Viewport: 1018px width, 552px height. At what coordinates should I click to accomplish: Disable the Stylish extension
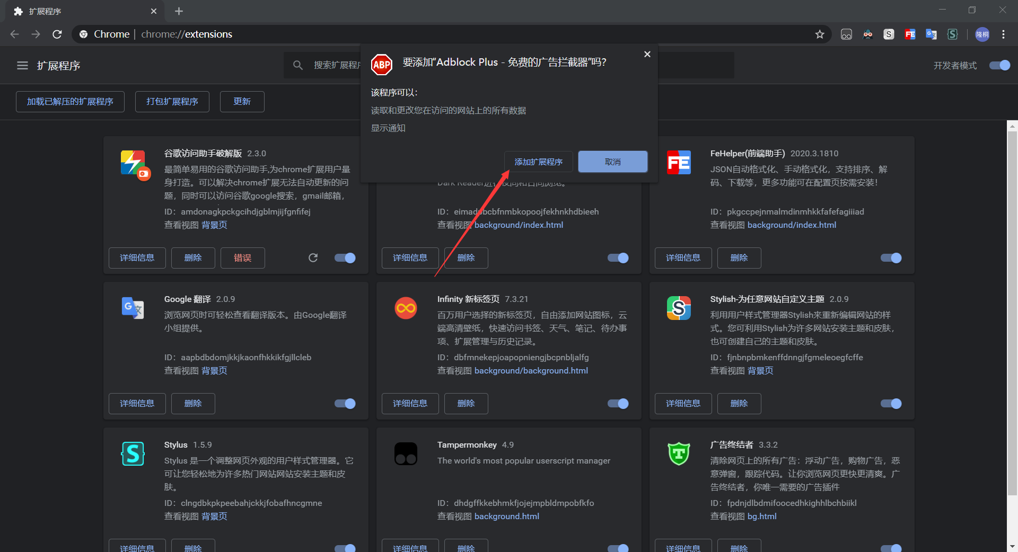click(891, 404)
